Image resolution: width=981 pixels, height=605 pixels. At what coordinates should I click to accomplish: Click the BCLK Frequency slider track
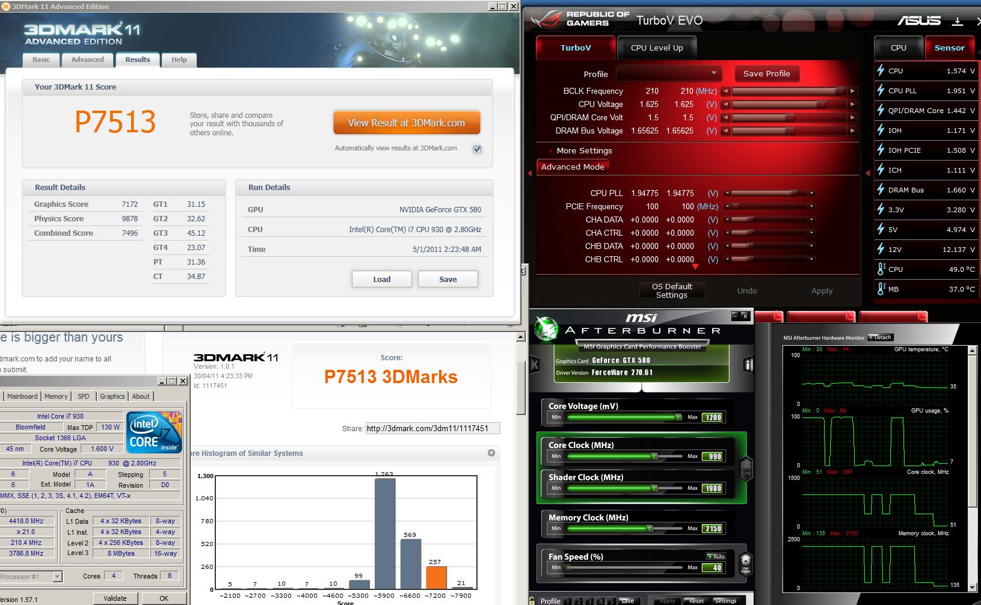click(x=789, y=91)
